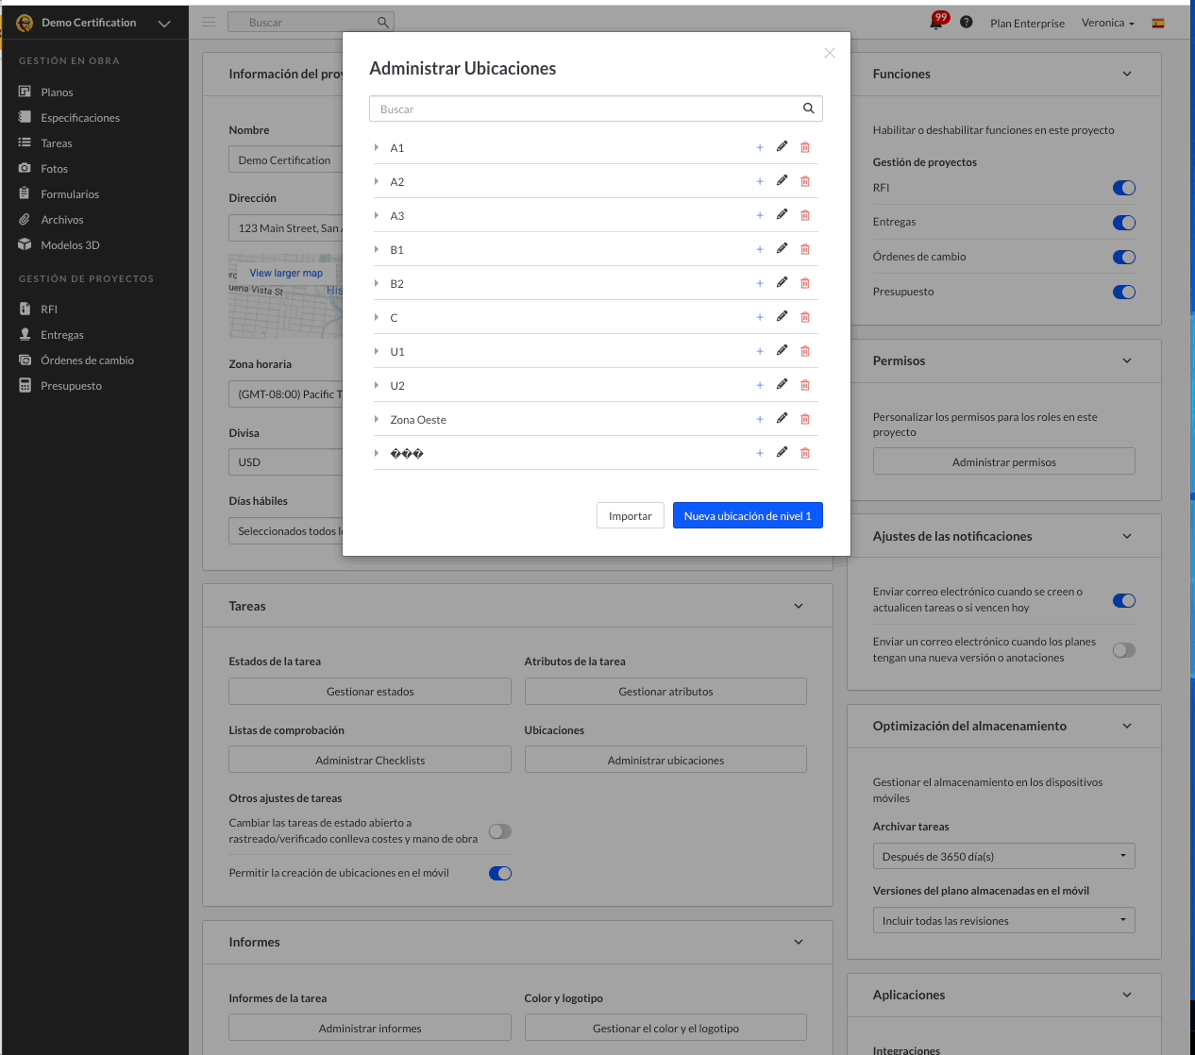Edit the B2 location name
This screenshot has height=1055, width=1195.
782,282
